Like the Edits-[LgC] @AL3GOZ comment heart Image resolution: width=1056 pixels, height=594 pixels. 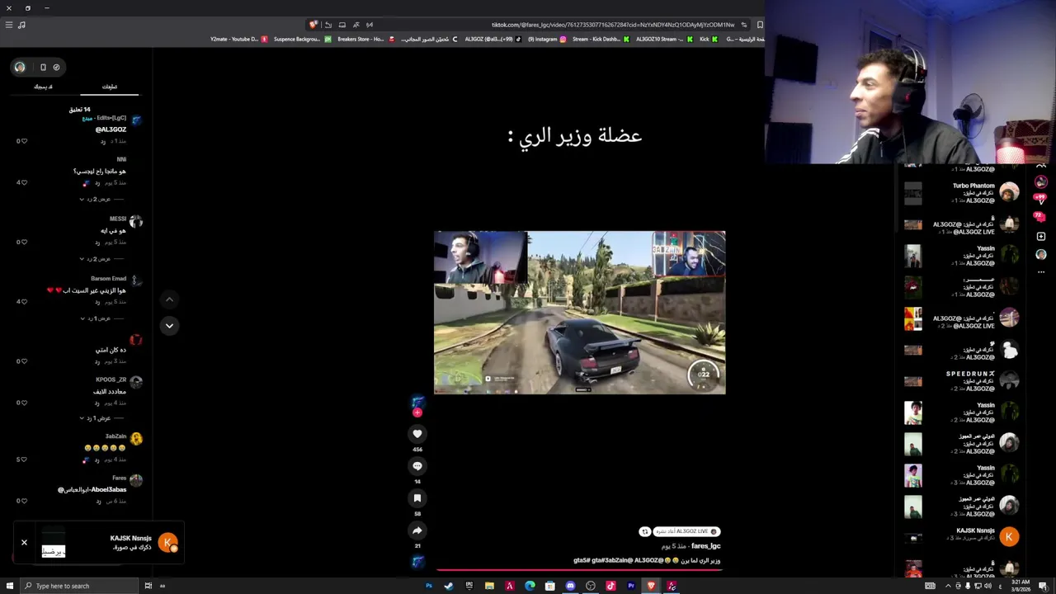pos(23,141)
